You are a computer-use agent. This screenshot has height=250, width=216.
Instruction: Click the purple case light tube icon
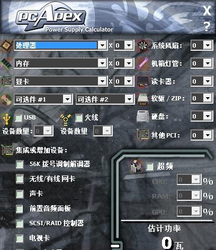coord(142,63)
